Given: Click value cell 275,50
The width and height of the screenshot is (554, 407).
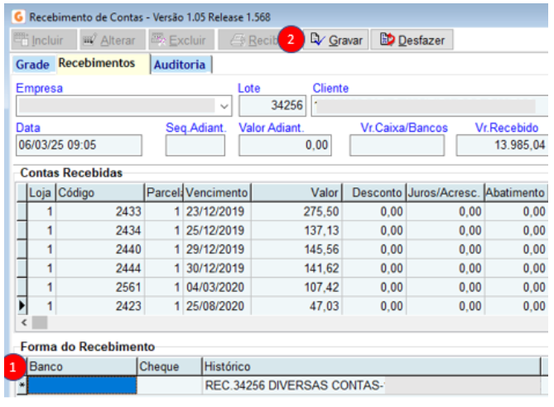Looking at the screenshot, I should pyautogui.click(x=296, y=211).
